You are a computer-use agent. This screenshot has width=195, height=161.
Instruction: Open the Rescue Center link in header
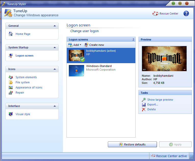tap(169, 14)
